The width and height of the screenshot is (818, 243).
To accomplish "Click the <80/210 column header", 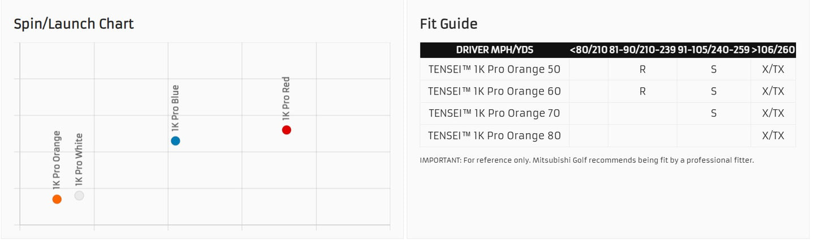I will tap(589, 50).
